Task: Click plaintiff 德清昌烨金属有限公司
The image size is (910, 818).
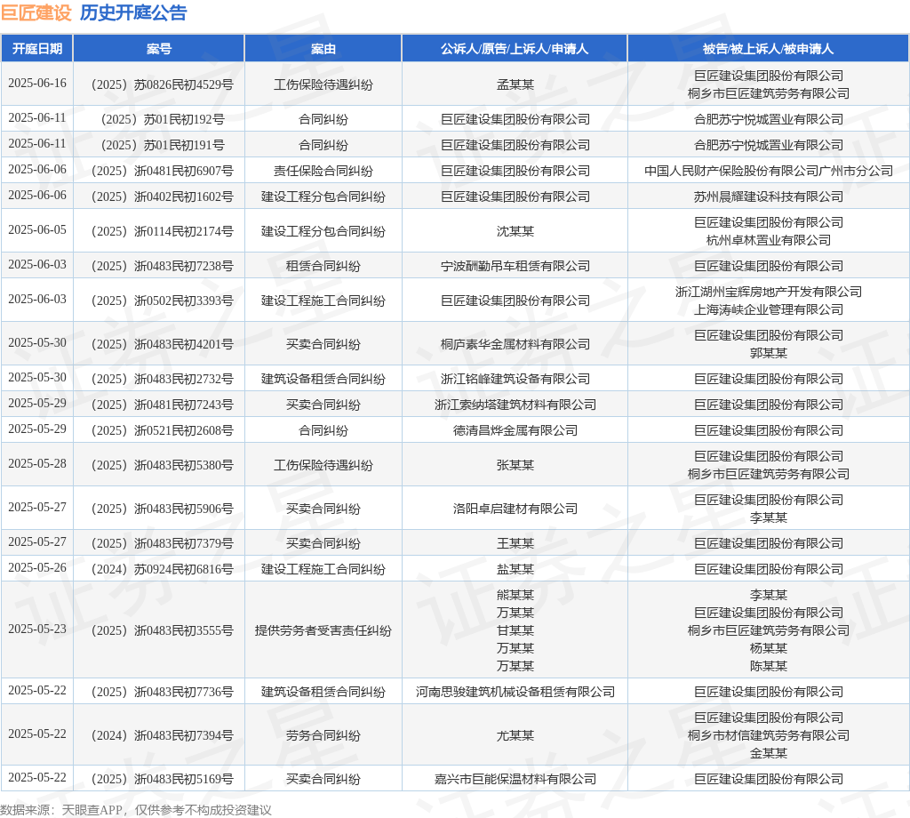Action: pos(515,430)
